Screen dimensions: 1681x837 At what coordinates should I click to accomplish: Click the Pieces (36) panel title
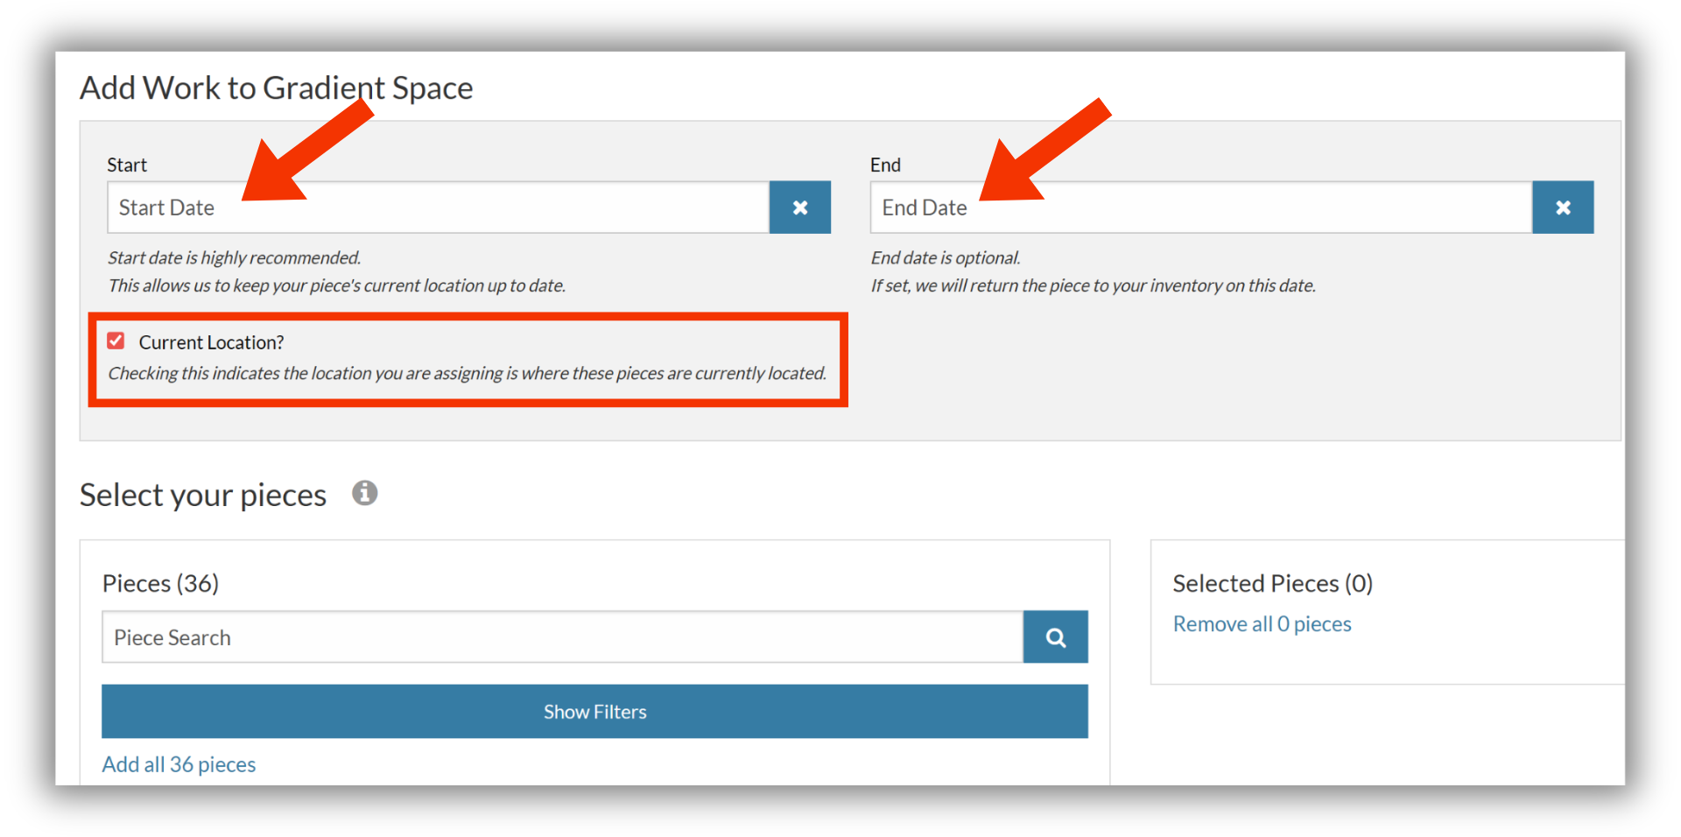pyautogui.click(x=160, y=583)
